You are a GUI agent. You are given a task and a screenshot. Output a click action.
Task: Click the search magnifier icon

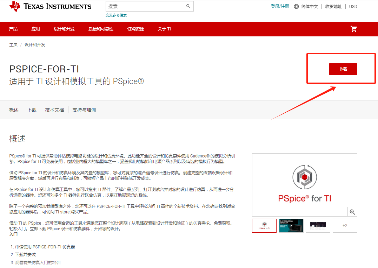tap(188, 6)
